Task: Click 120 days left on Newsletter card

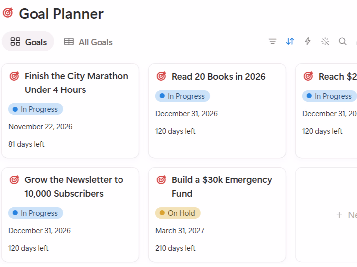Action: tap(28, 248)
